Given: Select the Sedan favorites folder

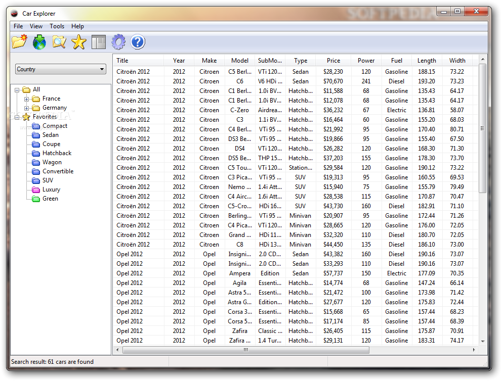Looking at the screenshot, I should point(51,135).
